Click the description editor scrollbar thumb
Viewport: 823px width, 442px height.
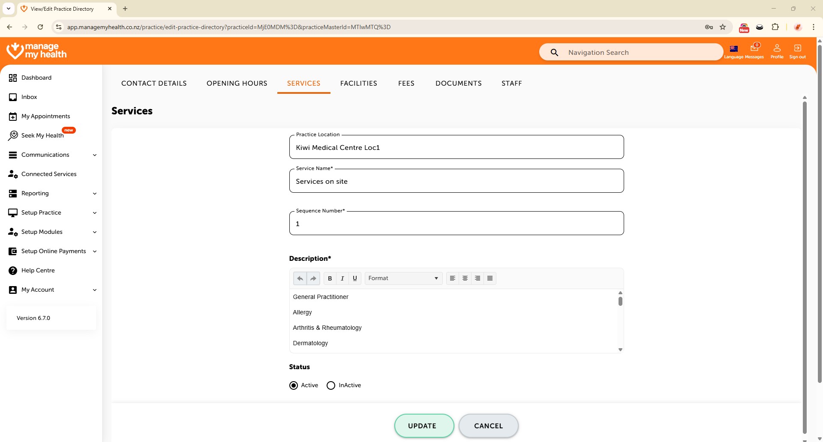[x=620, y=302]
